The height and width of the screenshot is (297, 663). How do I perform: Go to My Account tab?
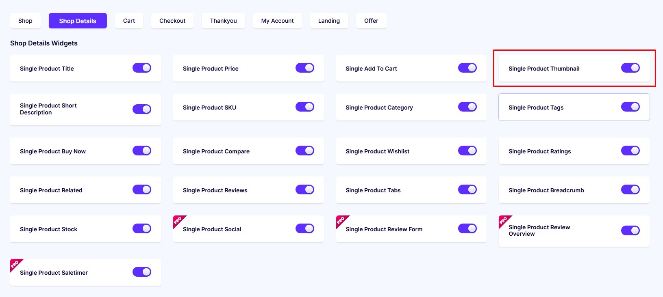[x=278, y=21]
